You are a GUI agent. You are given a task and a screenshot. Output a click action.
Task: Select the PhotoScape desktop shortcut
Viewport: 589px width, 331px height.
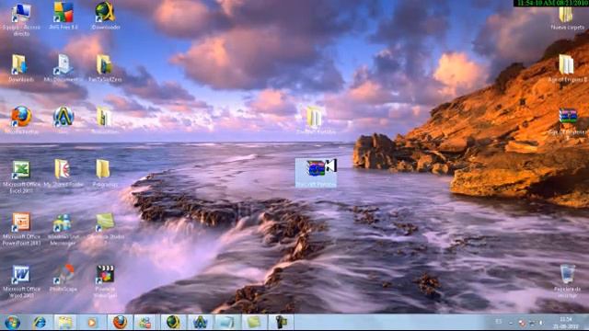pos(64,279)
